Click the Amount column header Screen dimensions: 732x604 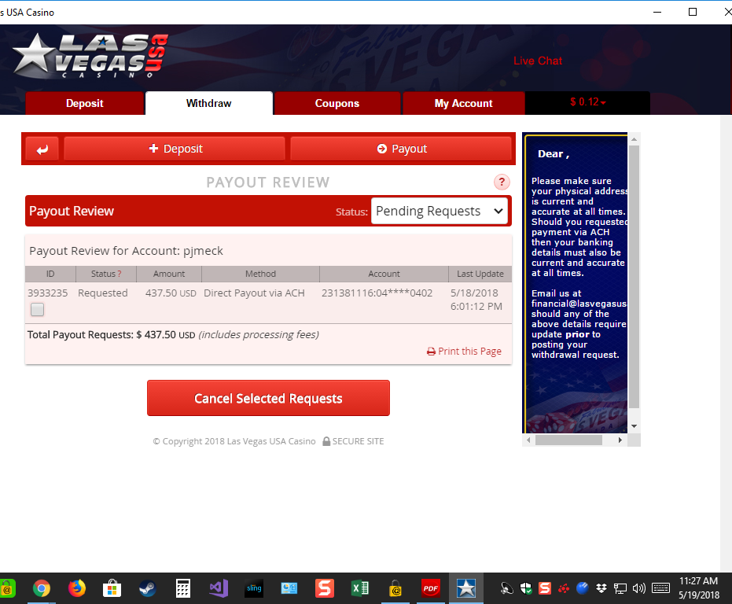[169, 274]
